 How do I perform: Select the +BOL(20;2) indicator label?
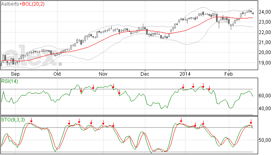pos(32,4)
